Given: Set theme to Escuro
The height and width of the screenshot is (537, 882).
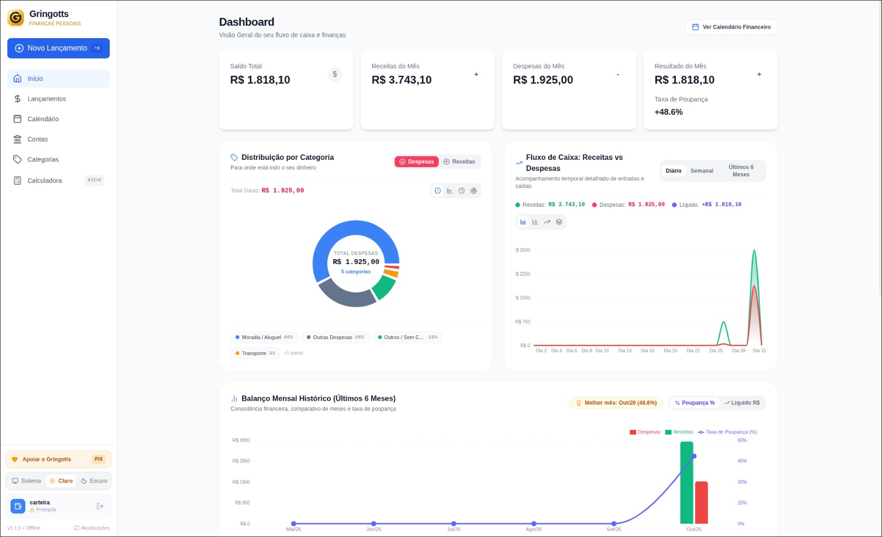Looking at the screenshot, I should [94, 481].
